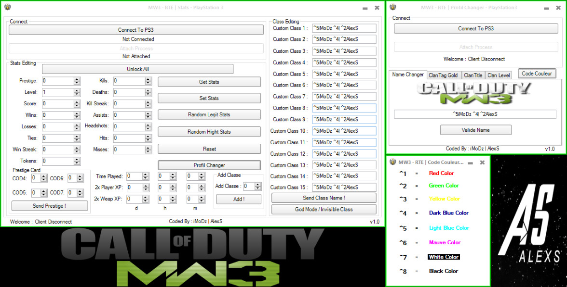Switch to the ClanTag Gold tab
Viewport: 567px width, 287px height.
click(443, 75)
